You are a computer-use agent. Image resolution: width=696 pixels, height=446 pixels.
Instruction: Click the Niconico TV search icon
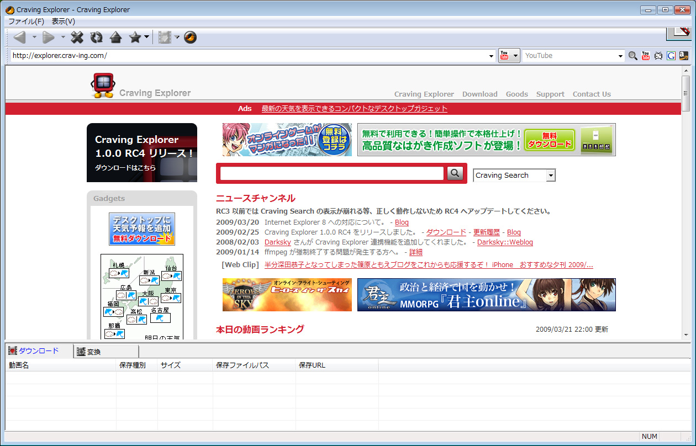pyautogui.click(x=658, y=56)
